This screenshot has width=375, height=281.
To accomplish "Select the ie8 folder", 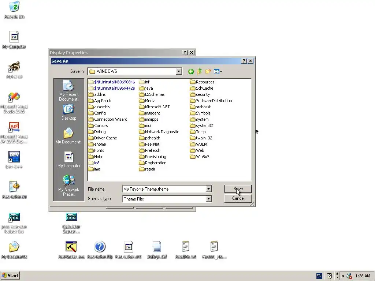I will [x=94, y=163].
